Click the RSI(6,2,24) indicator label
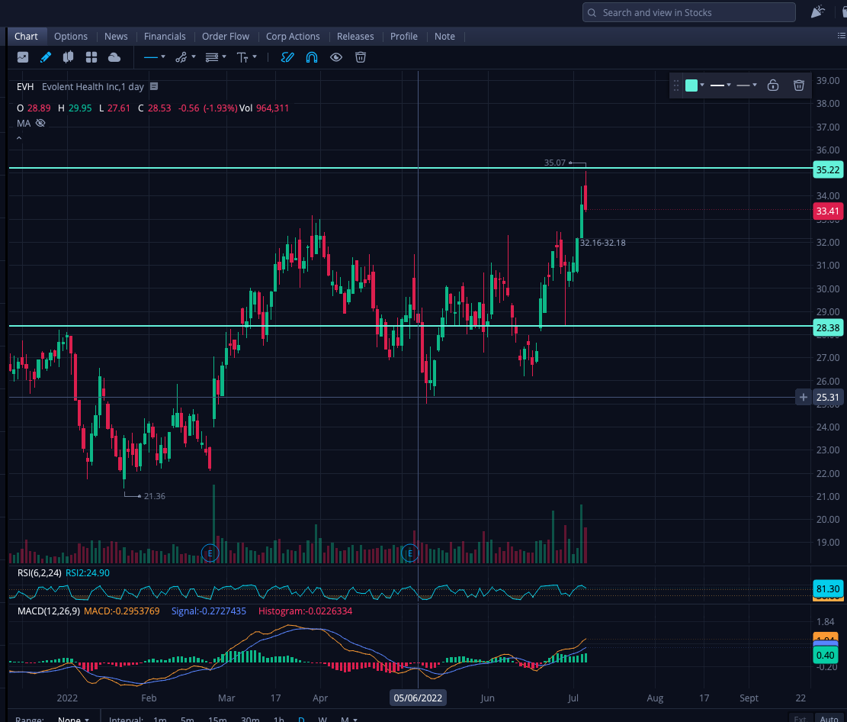Viewport: 847px width, 722px height. click(40, 572)
